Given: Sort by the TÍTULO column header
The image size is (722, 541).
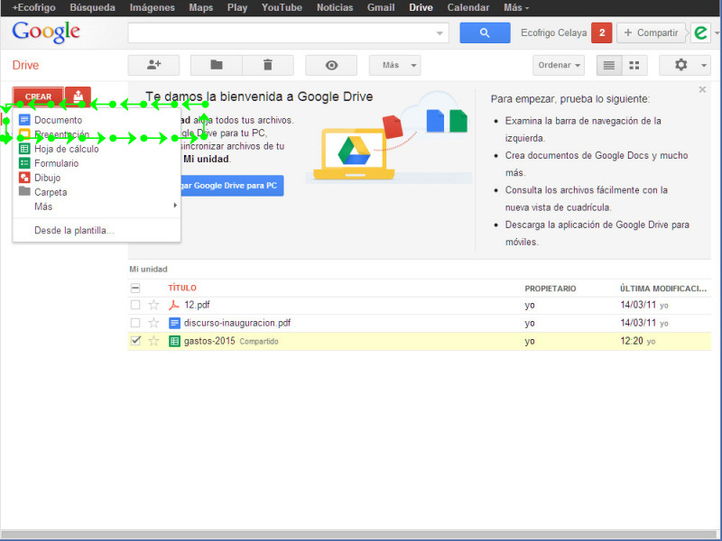Looking at the screenshot, I should 182,288.
